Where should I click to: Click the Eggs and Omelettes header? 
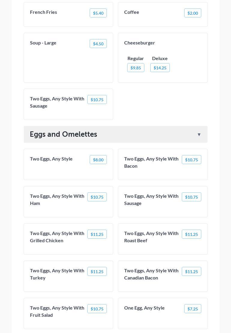click(x=63, y=134)
